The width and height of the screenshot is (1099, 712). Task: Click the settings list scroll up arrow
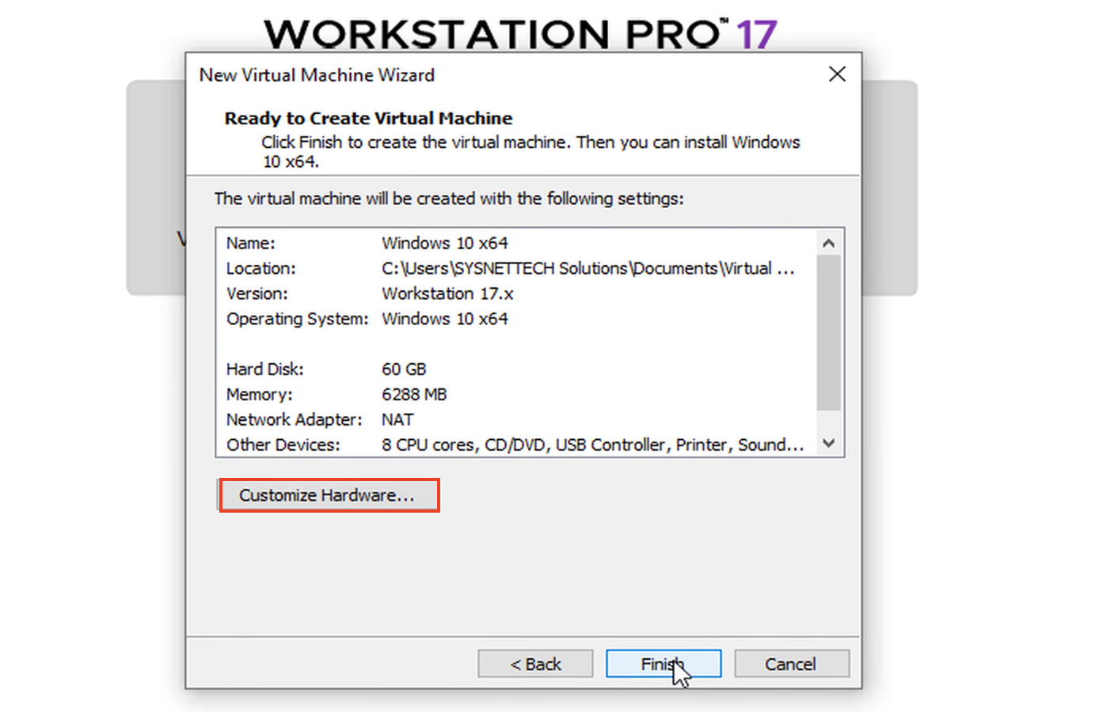click(828, 243)
